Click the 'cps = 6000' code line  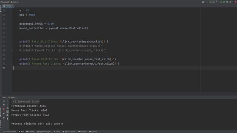(x=27, y=15)
